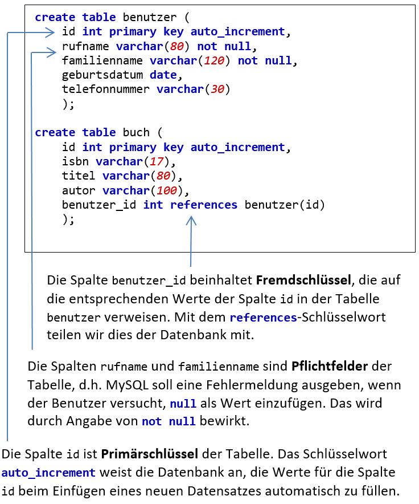Click the bold word Pflichtfelder
This screenshot has height=504, width=419.
coord(327,365)
